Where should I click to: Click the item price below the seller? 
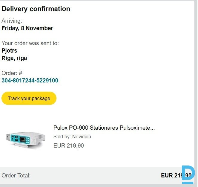(68, 146)
